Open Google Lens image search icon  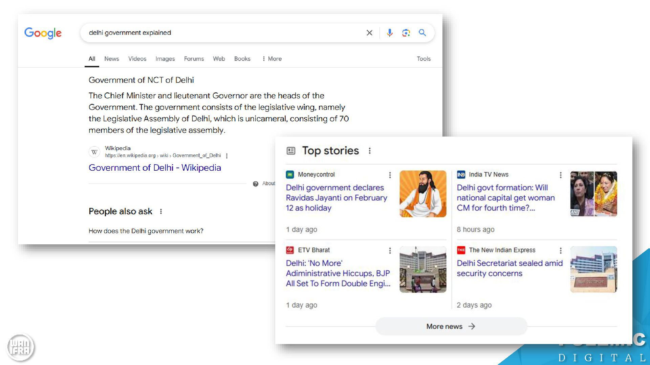click(406, 33)
